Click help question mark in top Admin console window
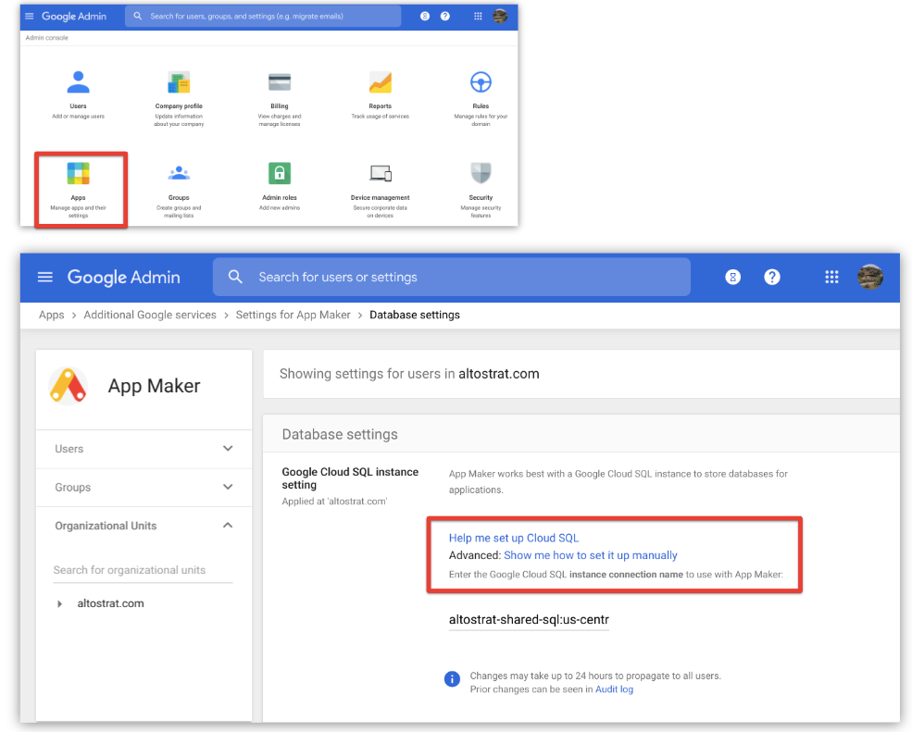 click(x=445, y=17)
